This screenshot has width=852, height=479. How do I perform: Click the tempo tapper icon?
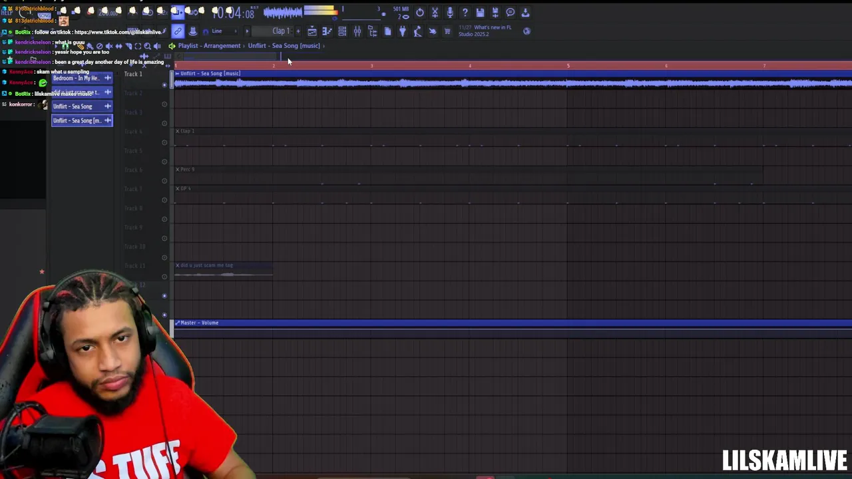click(x=417, y=31)
